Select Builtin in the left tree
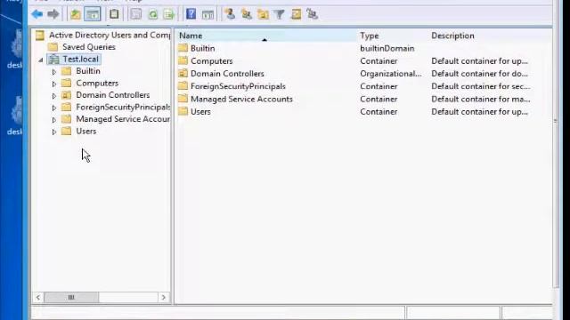 coord(88,71)
